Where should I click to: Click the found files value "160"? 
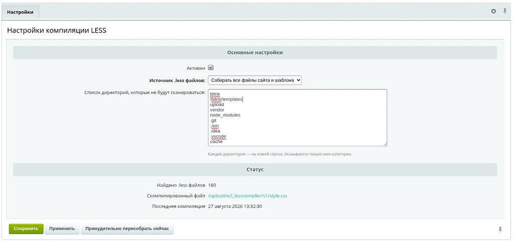[212, 185]
